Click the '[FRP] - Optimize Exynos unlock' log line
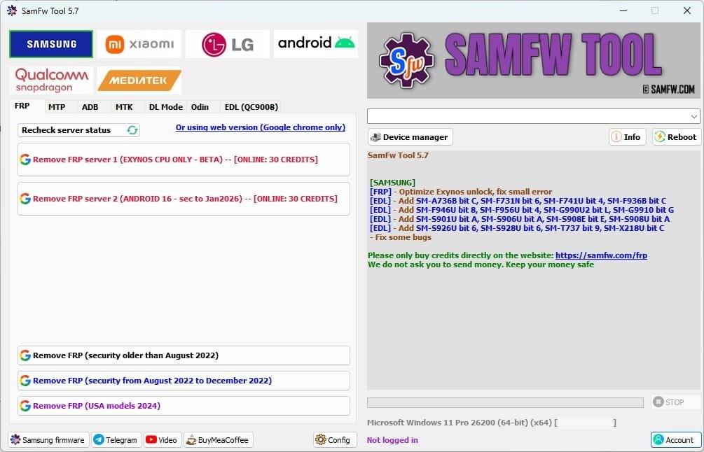 (461, 192)
